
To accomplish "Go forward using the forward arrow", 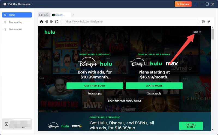I will click(x=52, y=22).
